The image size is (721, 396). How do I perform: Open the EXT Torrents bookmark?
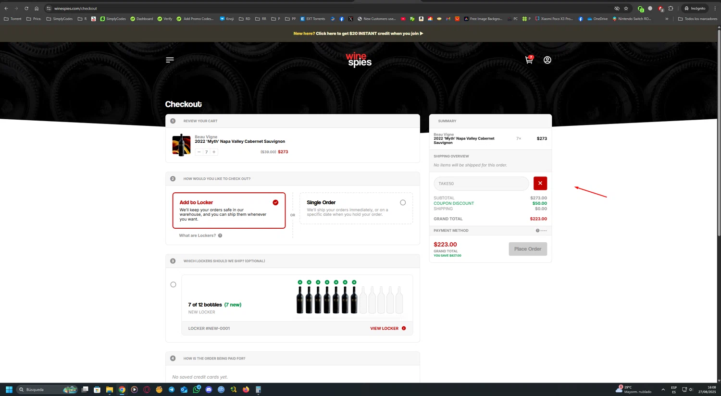tap(313, 19)
